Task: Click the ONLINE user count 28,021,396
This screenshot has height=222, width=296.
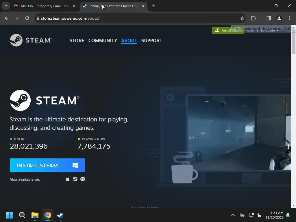Action: pos(29,146)
